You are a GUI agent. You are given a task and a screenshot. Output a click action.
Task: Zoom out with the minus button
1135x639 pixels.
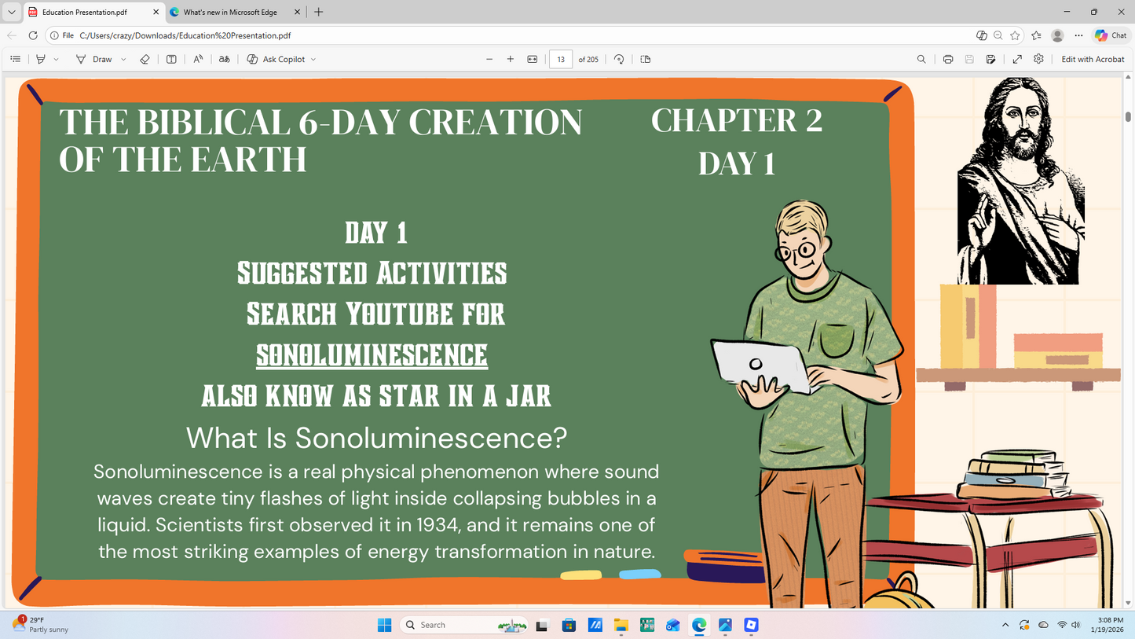tap(489, 59)
